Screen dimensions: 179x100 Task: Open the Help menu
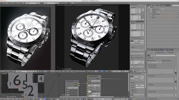[20, 3]
